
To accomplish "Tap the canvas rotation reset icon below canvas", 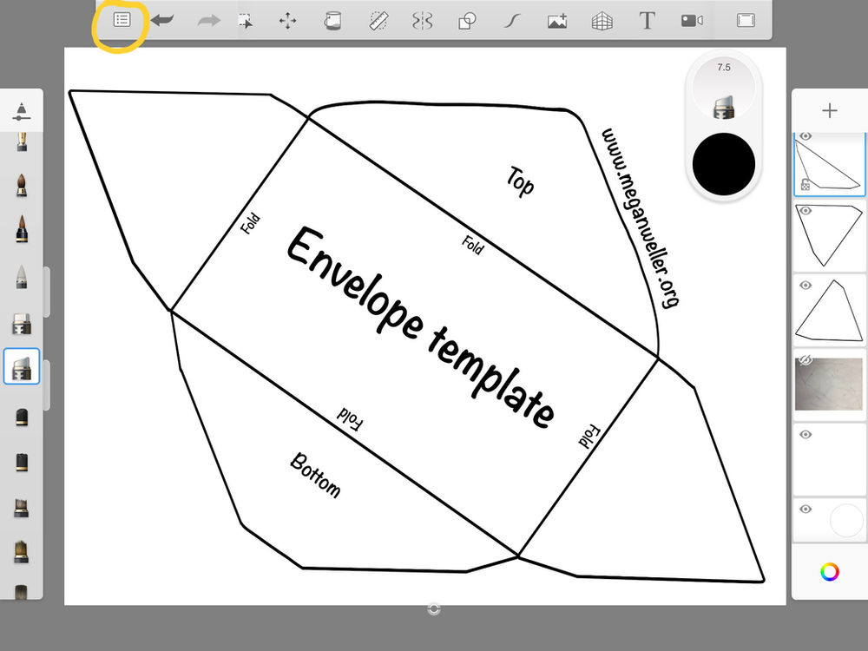I will (434, 609).
